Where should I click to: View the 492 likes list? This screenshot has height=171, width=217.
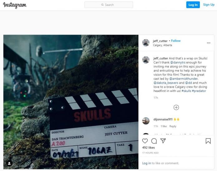[x=148, y=148]
